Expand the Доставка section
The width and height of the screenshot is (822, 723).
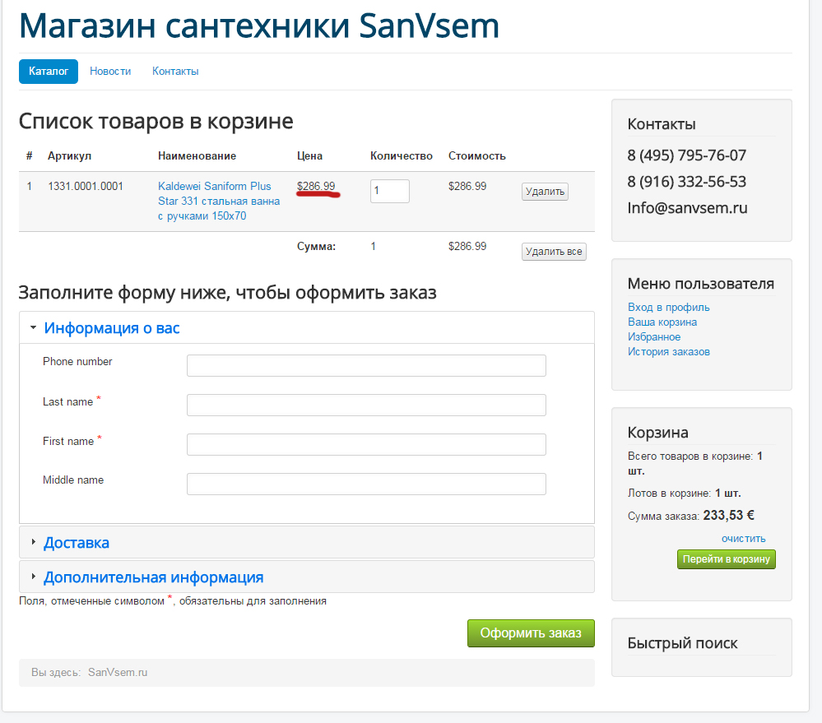76,543
